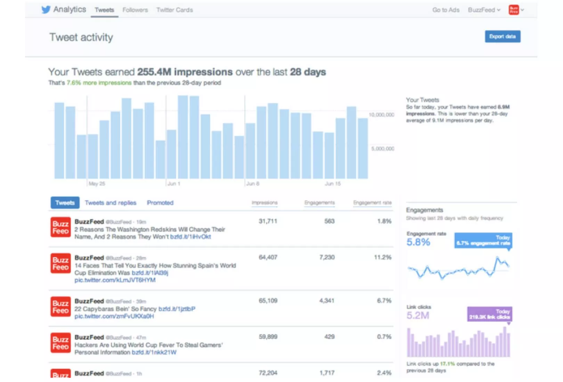Expand the dropdown arrow beside profile avatar
This screenshot has height=382, width=563.
pos(522,10)
